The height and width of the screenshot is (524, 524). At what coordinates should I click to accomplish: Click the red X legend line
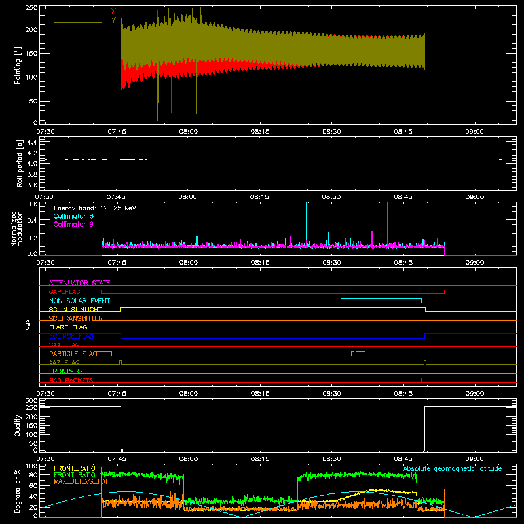pyautogui.click(x=78, y=14)
